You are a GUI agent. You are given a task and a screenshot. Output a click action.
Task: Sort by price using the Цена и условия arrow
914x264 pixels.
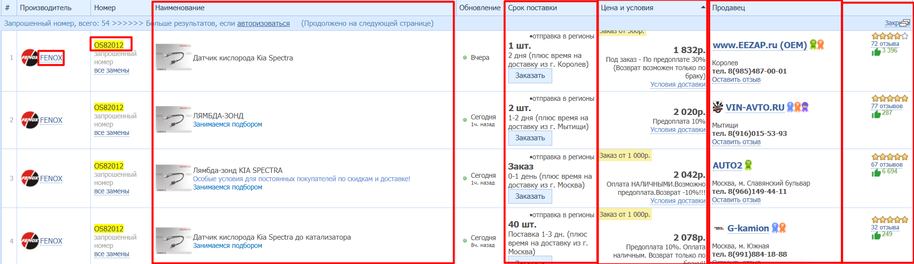click(703, 8)
